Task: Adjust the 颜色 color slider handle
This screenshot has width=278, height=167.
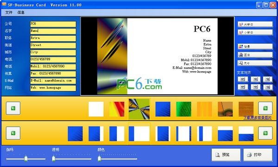Action: click(99, 158)
